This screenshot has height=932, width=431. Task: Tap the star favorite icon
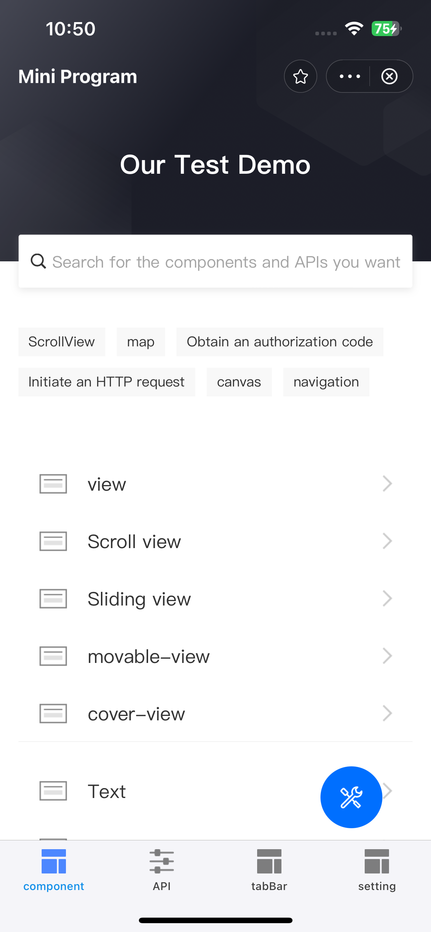pos(300,77)
